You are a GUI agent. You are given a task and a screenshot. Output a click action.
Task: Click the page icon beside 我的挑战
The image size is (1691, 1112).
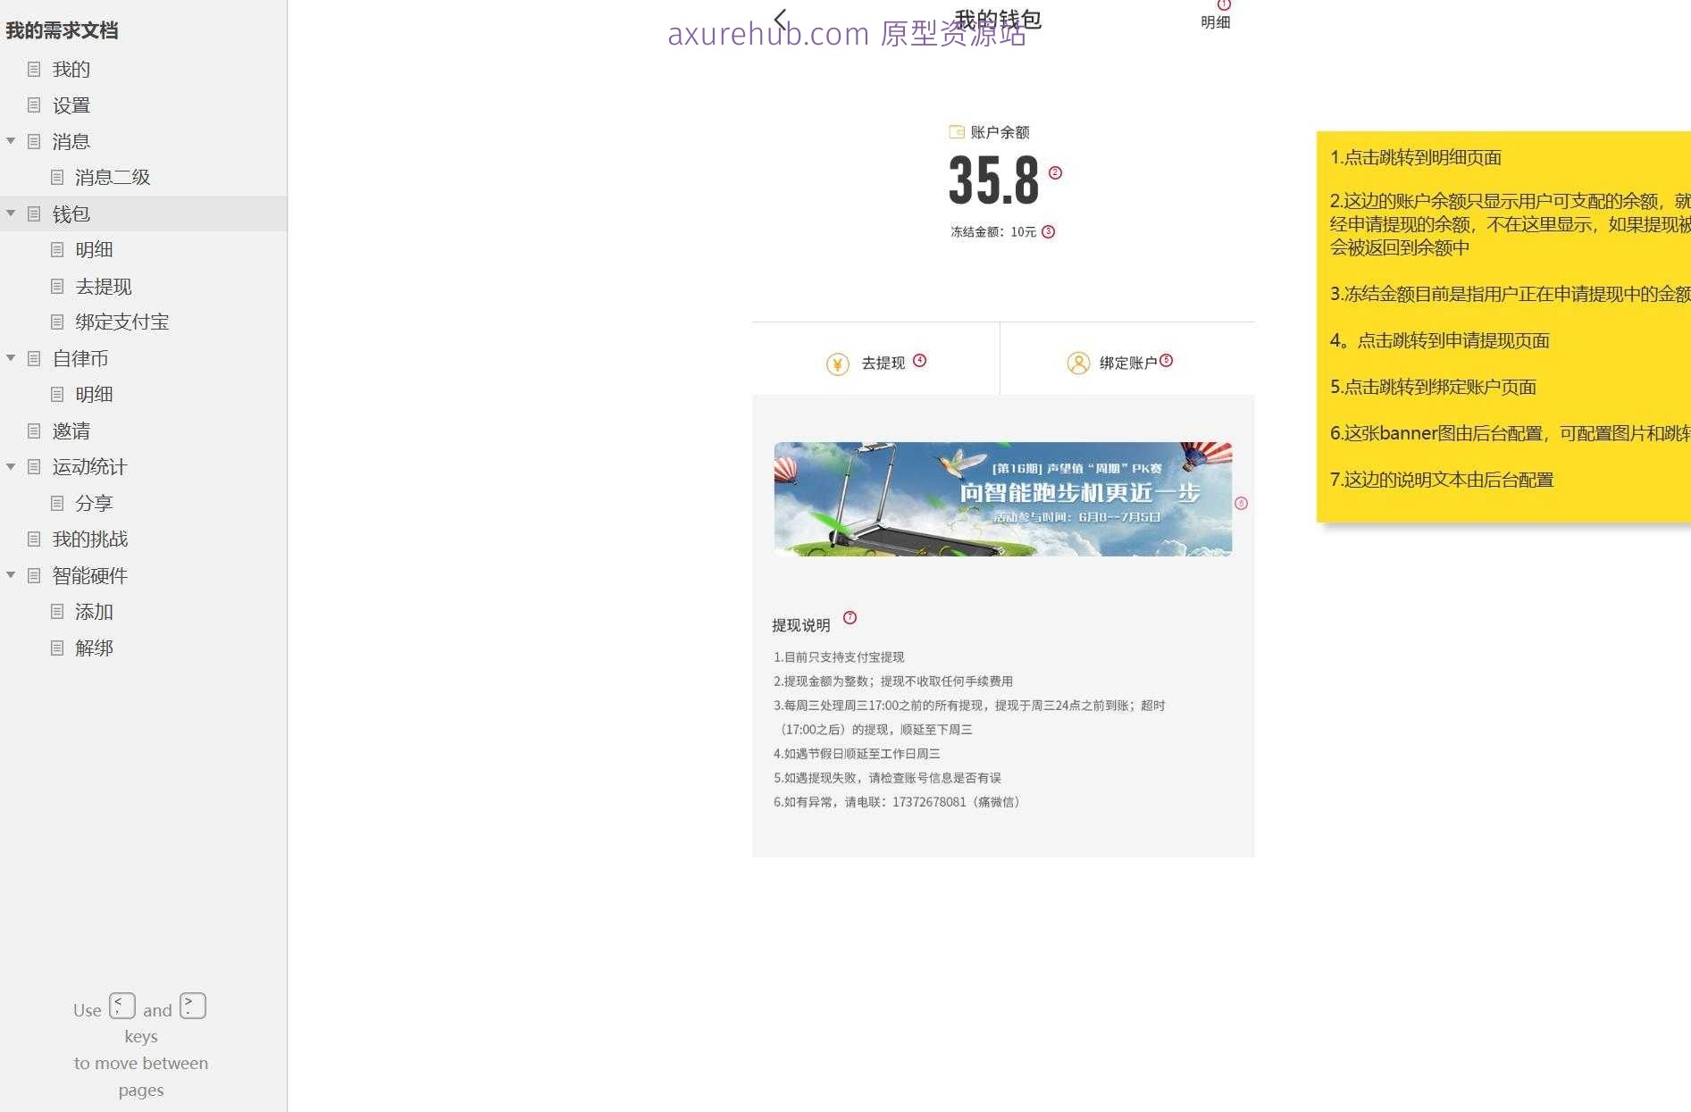34,539
